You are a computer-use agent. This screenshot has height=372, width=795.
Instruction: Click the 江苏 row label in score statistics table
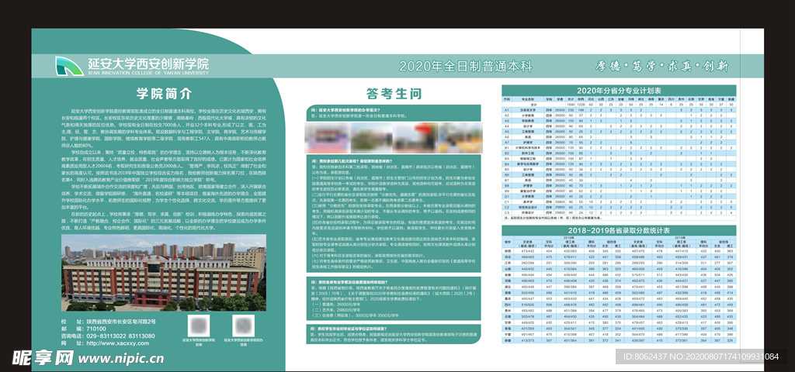[508, 263]
